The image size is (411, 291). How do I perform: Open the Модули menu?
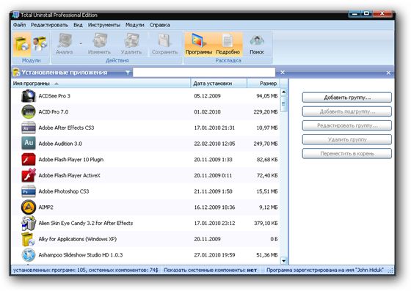pyautogui.click(x=135, y=25)
